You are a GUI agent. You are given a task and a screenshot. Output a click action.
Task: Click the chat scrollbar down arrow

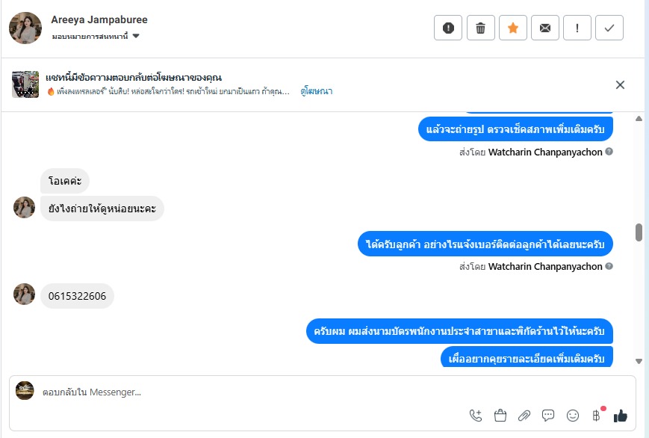pyautogui.click(x=639, y=361)
